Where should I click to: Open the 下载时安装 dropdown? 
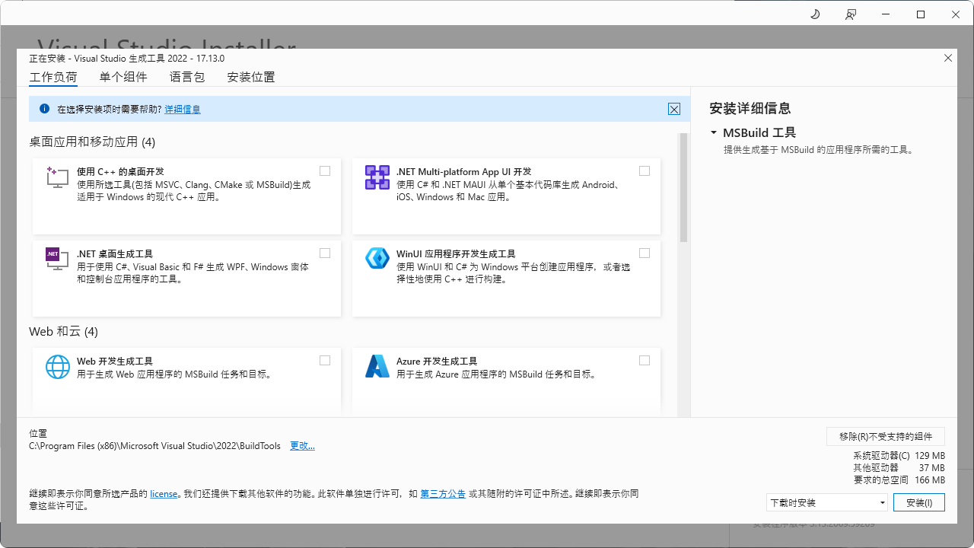pyautogui.click(x=827, y=502)
